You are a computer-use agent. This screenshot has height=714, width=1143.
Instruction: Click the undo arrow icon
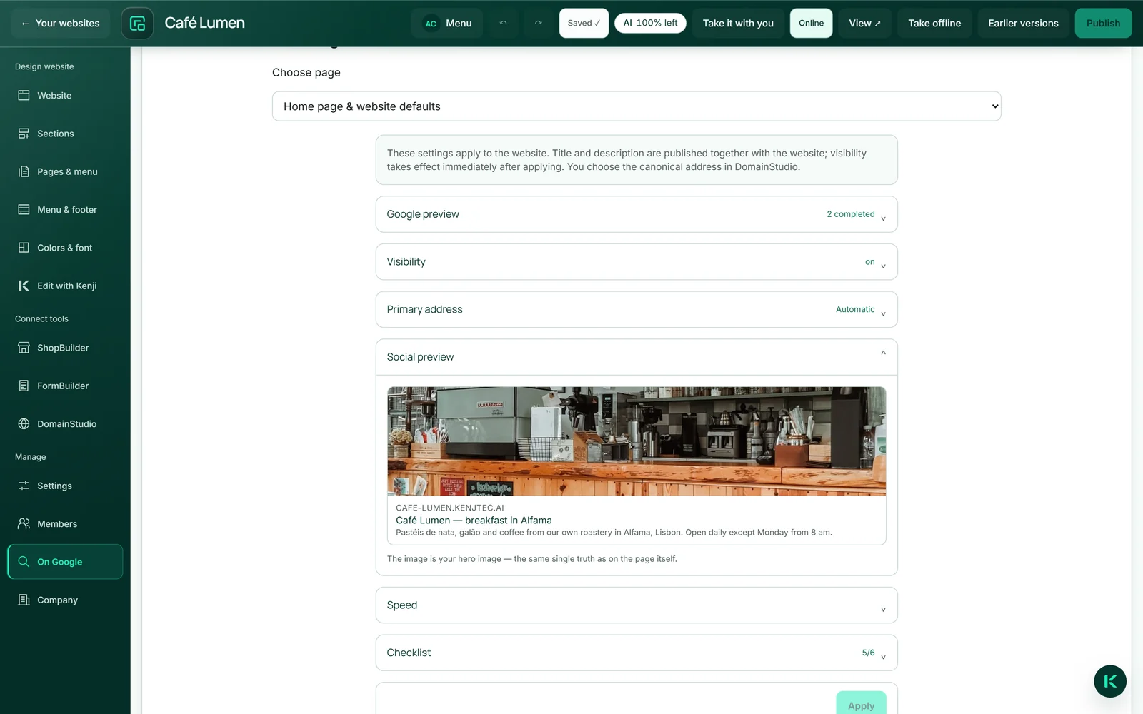coord(503,23)
